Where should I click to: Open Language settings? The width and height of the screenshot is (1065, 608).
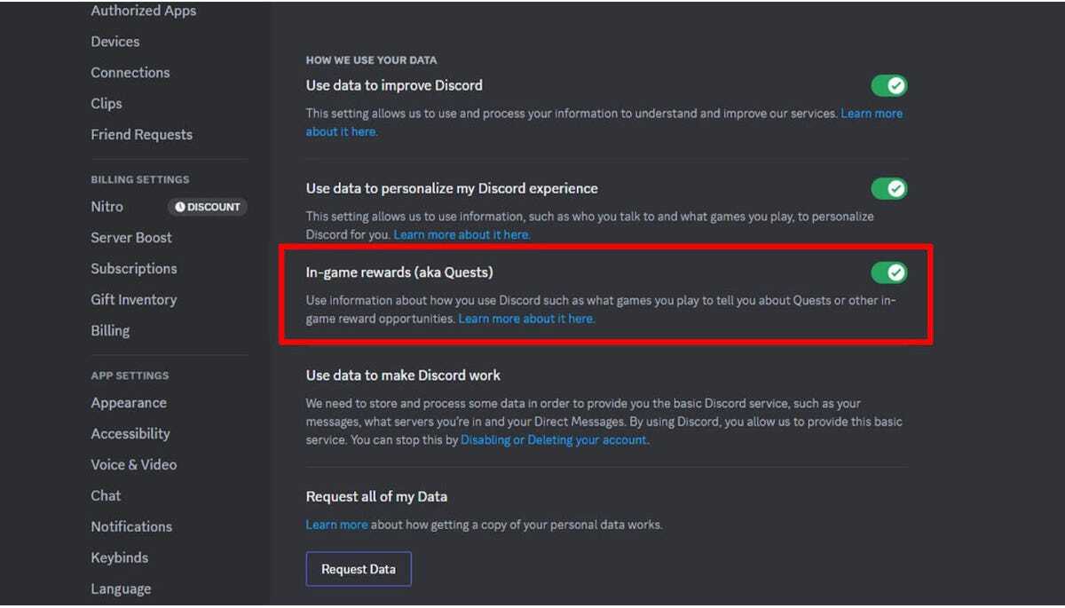coord(121,589)
